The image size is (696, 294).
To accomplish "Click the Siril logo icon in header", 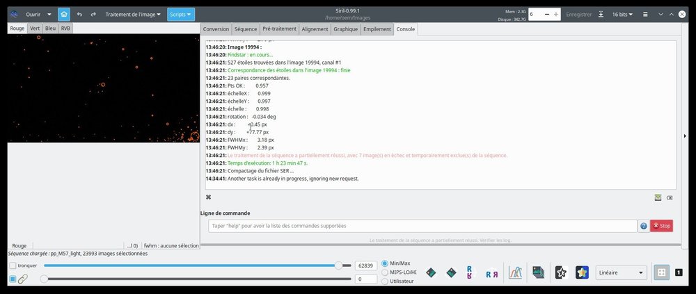I will click(x=14, y=14).
